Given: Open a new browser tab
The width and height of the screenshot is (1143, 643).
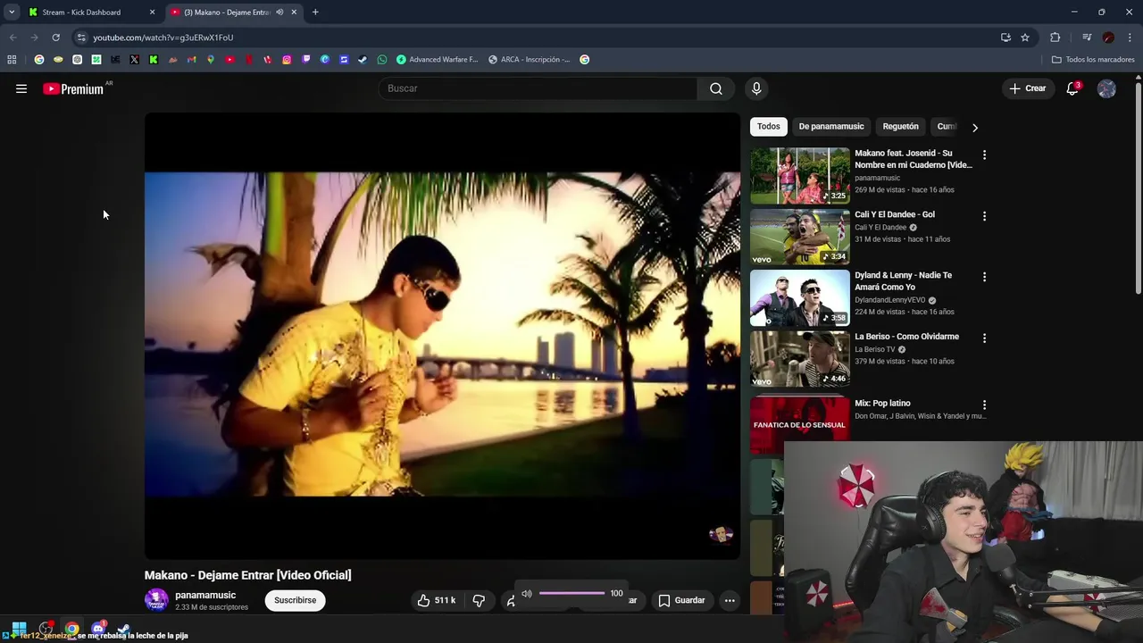Looking at the screenshot, I should 315,13.
